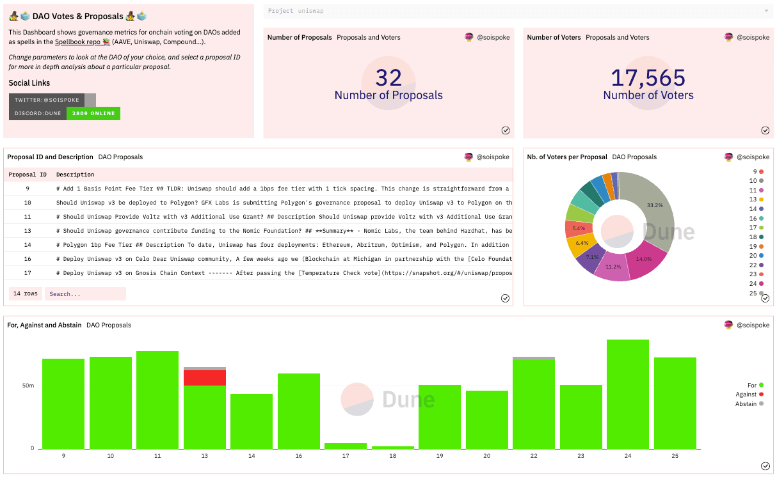777x477 pixels.
Task: Toggle proposal 20 in the pie chart legend
Action: click(x=757, y=255)
